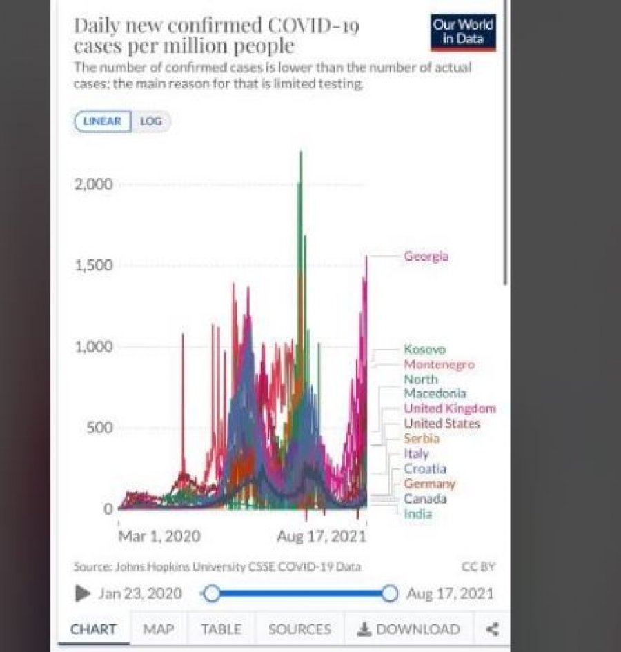Click the timeline end handle
The width and height of the screenshot is (621, 652).
point(390,593)
